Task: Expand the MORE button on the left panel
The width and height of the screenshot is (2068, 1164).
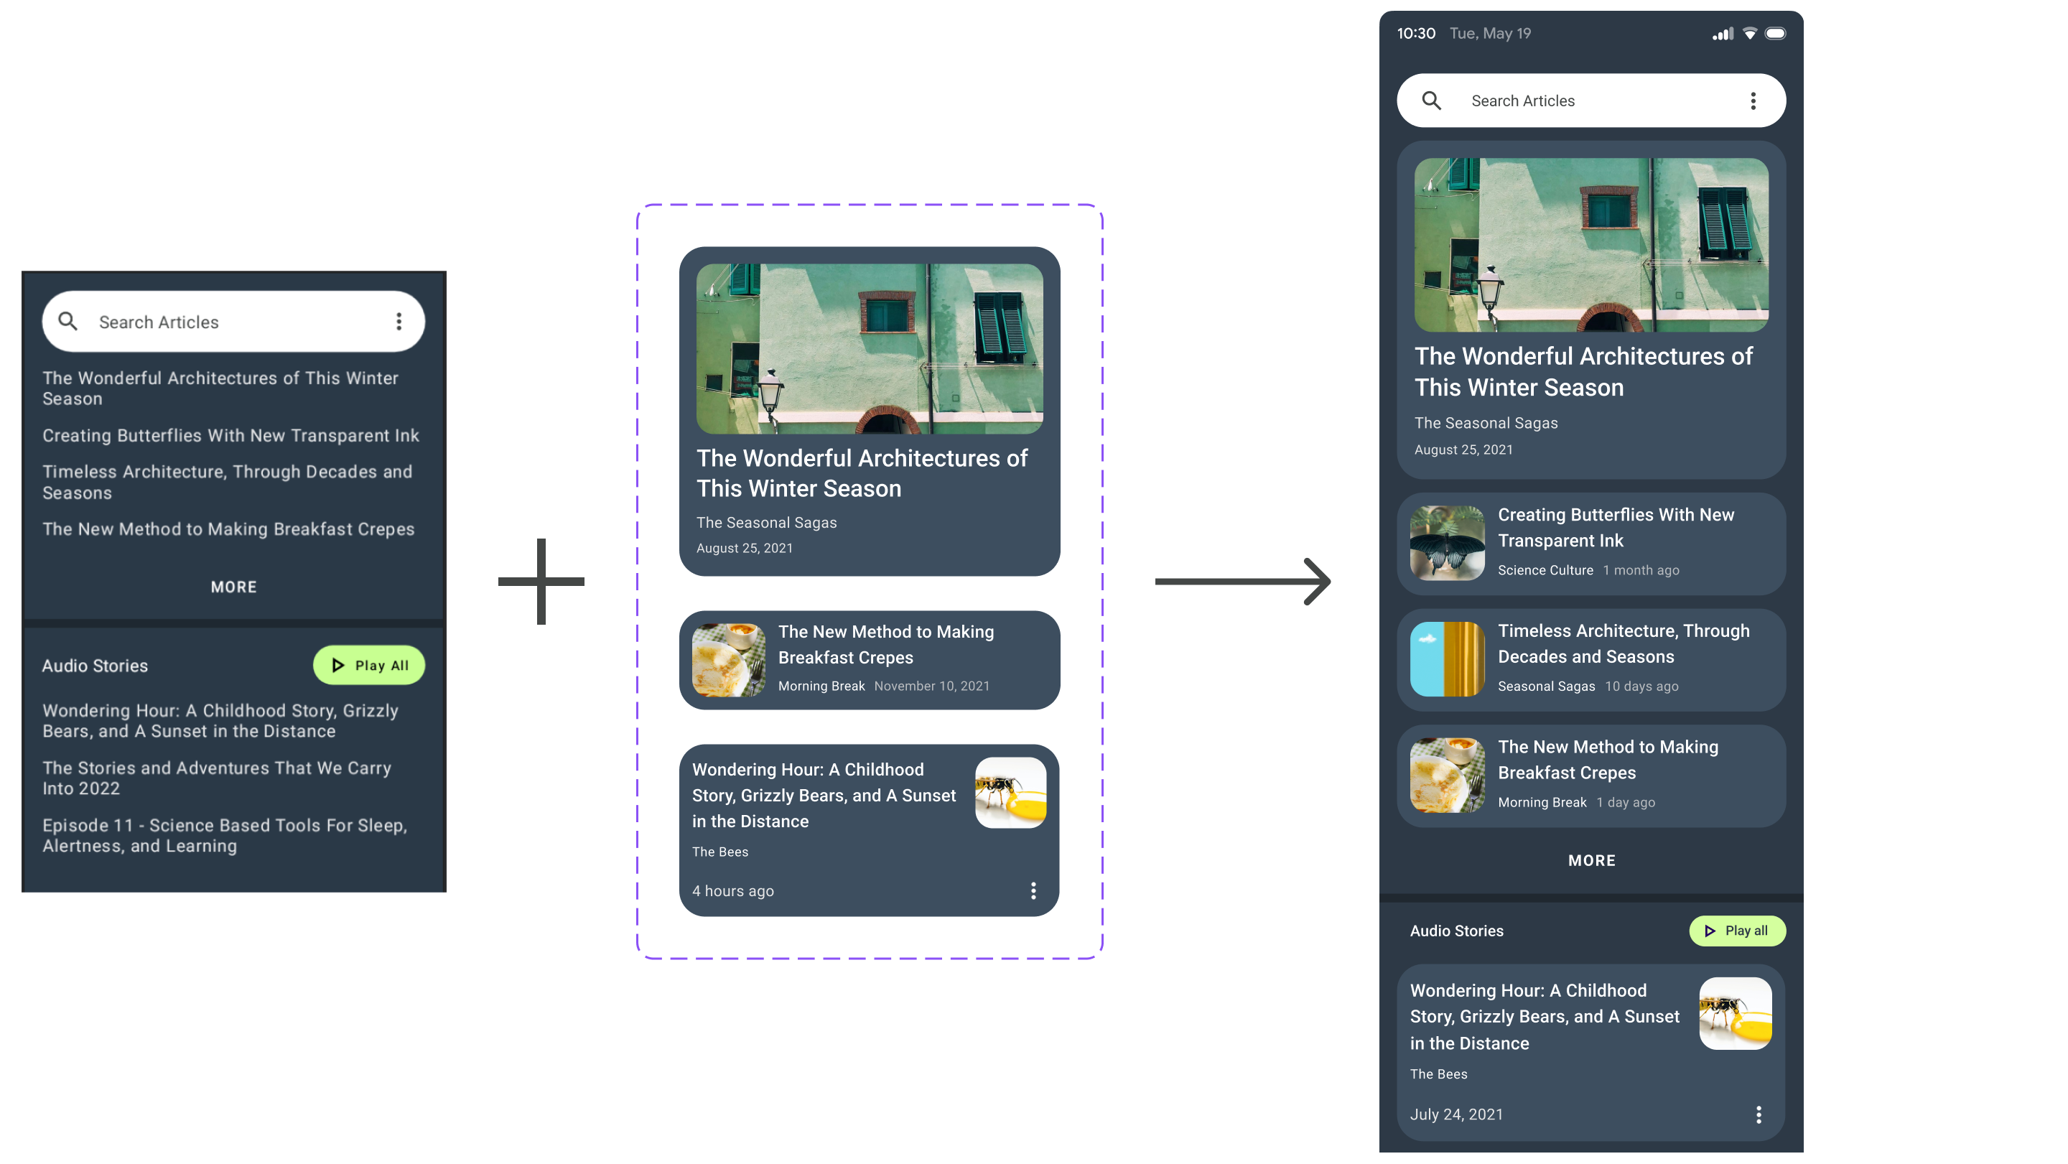Action: [x=233, y=586]
